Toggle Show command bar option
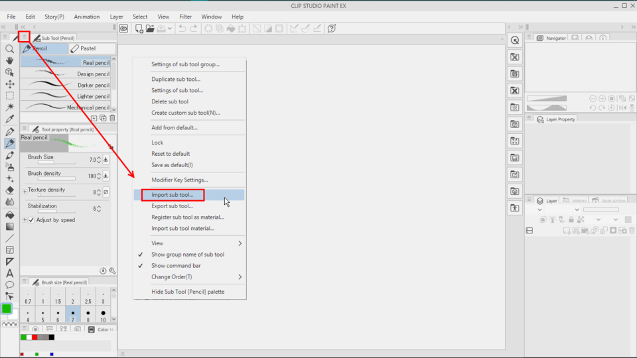This screenshot has width=637, height=358. [x=176, y=266]
